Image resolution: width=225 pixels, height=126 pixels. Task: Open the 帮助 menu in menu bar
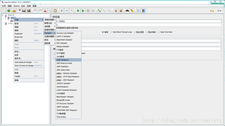pos(34,6)
